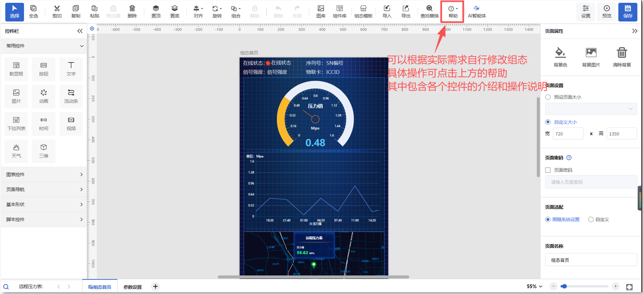Click the height field showing 1350
643x294 pixels.
(622, 134)
